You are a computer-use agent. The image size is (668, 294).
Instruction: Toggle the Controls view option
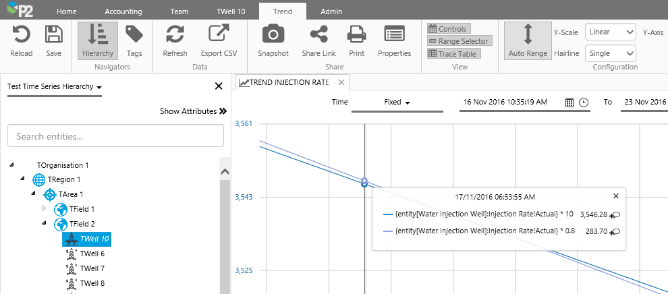pos(449,29)
